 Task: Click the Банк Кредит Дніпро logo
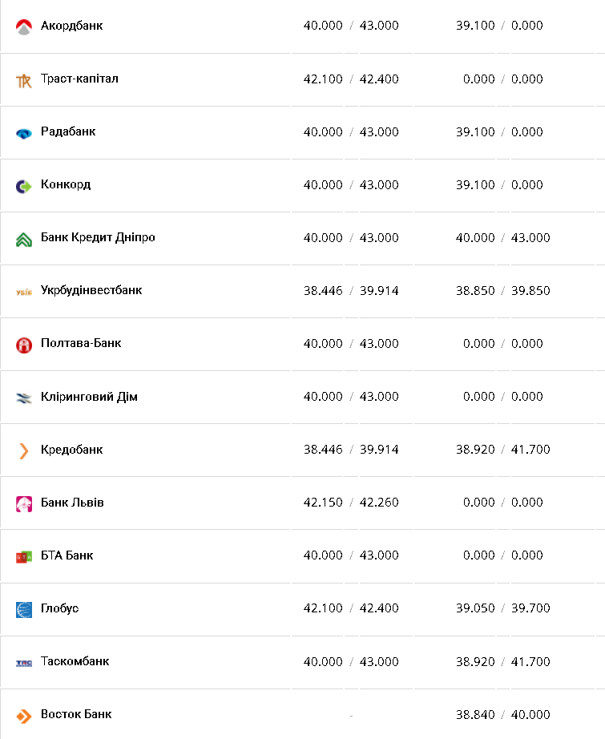tap(23, 239)
